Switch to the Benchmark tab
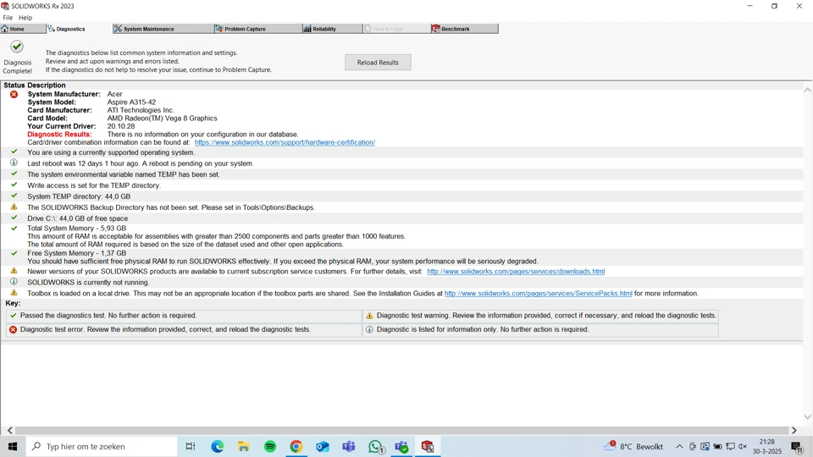The width and height of the screenshot is (813, 457). click(464, 29)
